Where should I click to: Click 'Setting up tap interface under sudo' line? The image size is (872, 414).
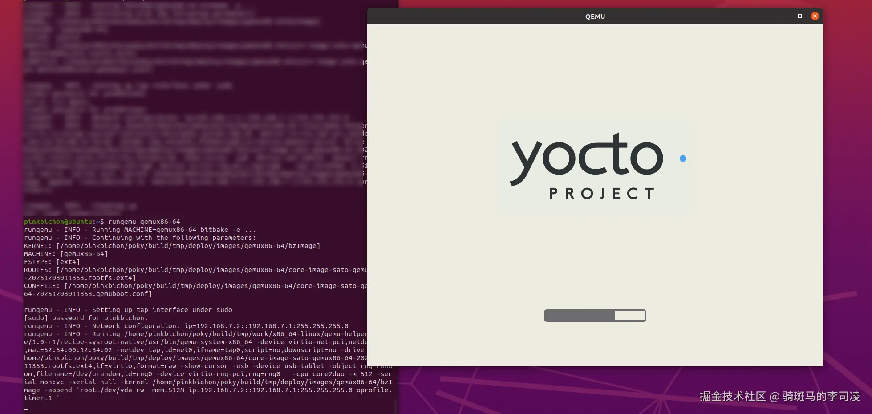click(x=128, y=310)
